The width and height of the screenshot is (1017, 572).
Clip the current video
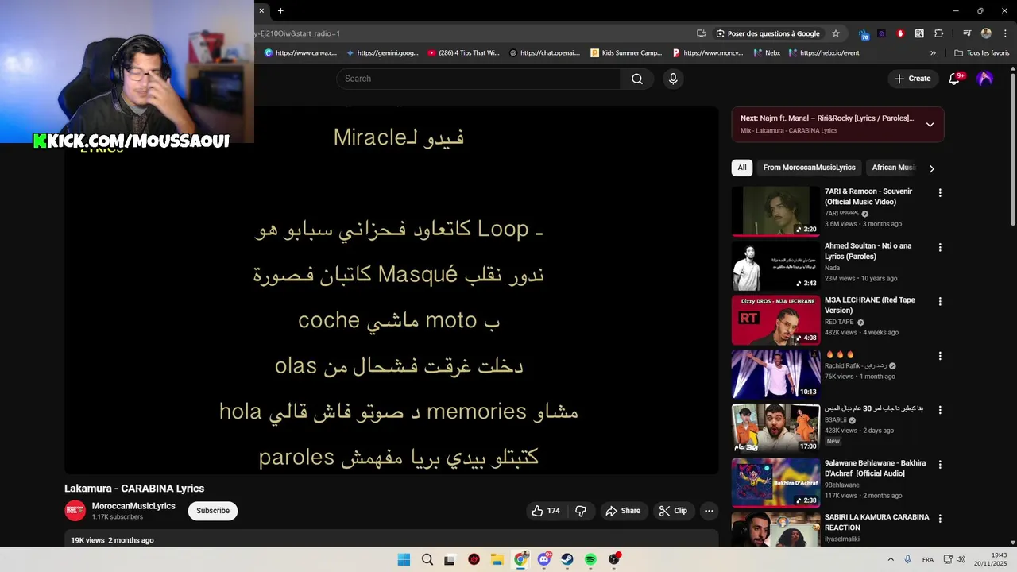pyautogui.click(x=673, y=511)
